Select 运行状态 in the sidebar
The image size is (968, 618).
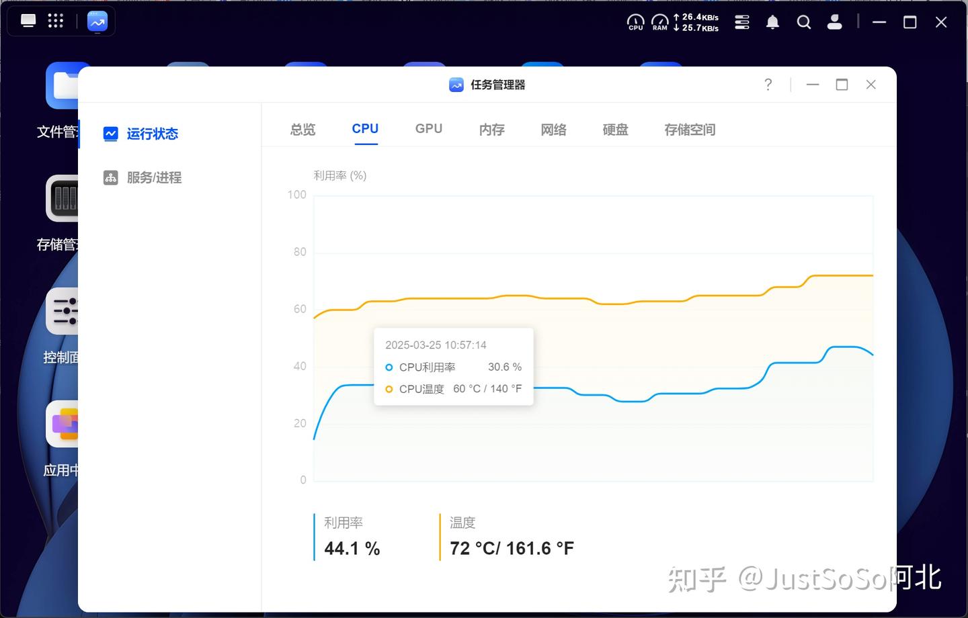coord(141,134)
